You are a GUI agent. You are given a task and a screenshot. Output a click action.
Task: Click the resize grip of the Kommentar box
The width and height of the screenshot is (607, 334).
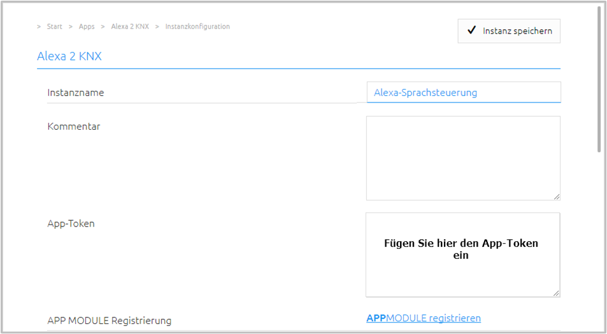point(556,197)
